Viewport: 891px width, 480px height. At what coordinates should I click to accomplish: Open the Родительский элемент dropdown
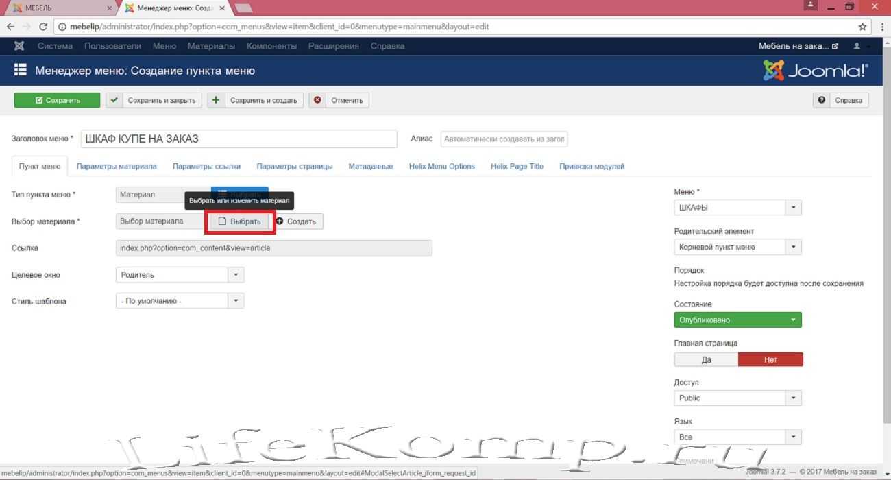737,247
